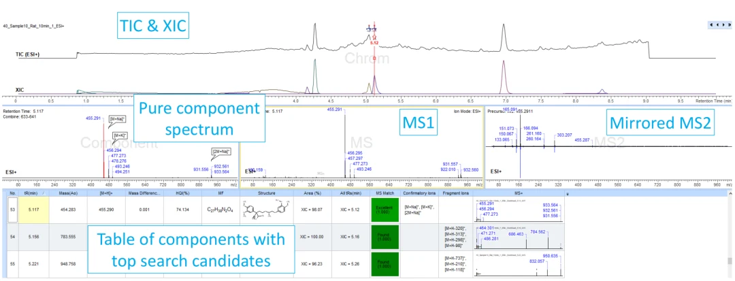
Task: Click the TIC (ESI+) trace label
Action: (27, 55)
